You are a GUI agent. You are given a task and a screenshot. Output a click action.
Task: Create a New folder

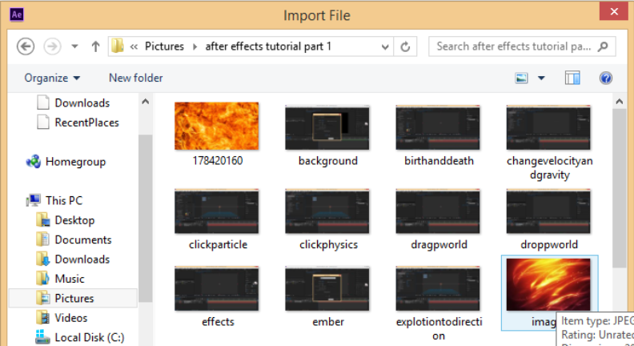coord(136,78)
